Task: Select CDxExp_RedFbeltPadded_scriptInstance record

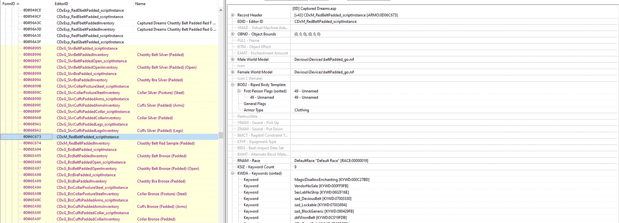Action: [109, 36]
